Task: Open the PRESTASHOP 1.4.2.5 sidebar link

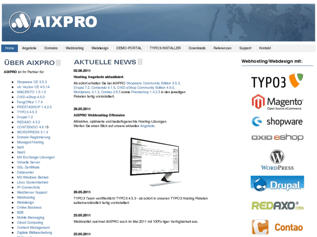Action: click(34, 107)
